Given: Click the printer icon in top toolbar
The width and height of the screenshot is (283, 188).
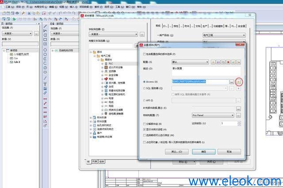Looking at the screenshot, I should 17,13.
